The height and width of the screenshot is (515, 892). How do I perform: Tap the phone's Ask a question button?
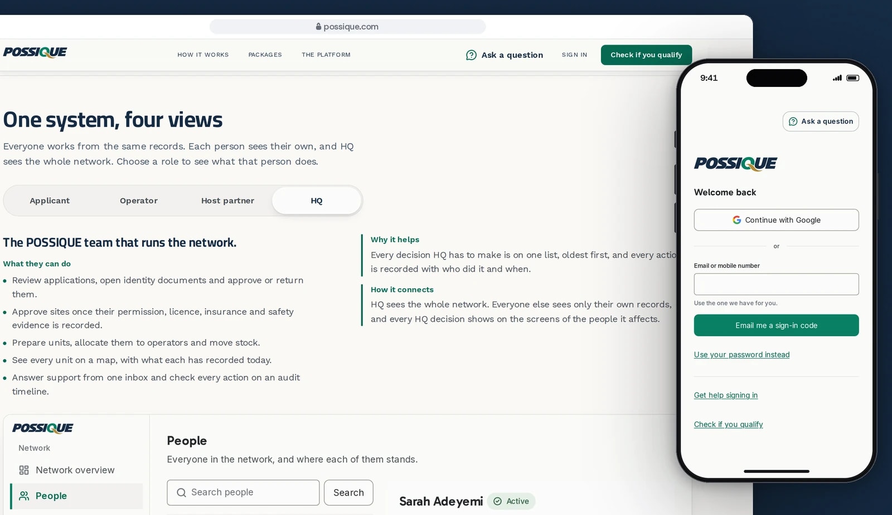821,121
